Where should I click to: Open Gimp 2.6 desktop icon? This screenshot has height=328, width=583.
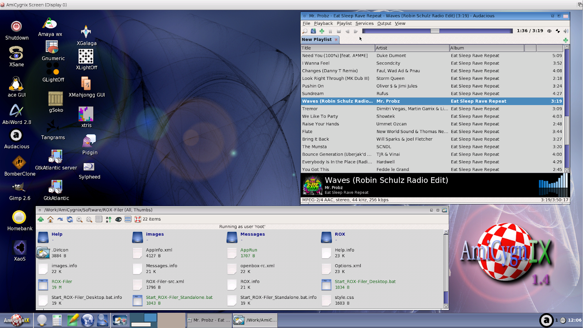click(x=20, y=191)
